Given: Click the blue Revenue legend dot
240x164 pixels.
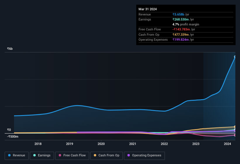Looking at the screenshot, I should [x=9, y=155].
